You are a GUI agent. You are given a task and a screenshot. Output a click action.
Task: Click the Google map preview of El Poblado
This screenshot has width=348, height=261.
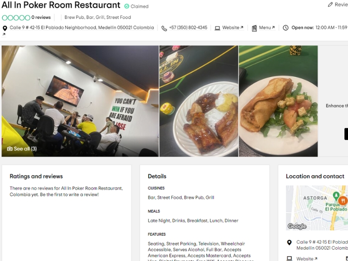coord(317,208)
